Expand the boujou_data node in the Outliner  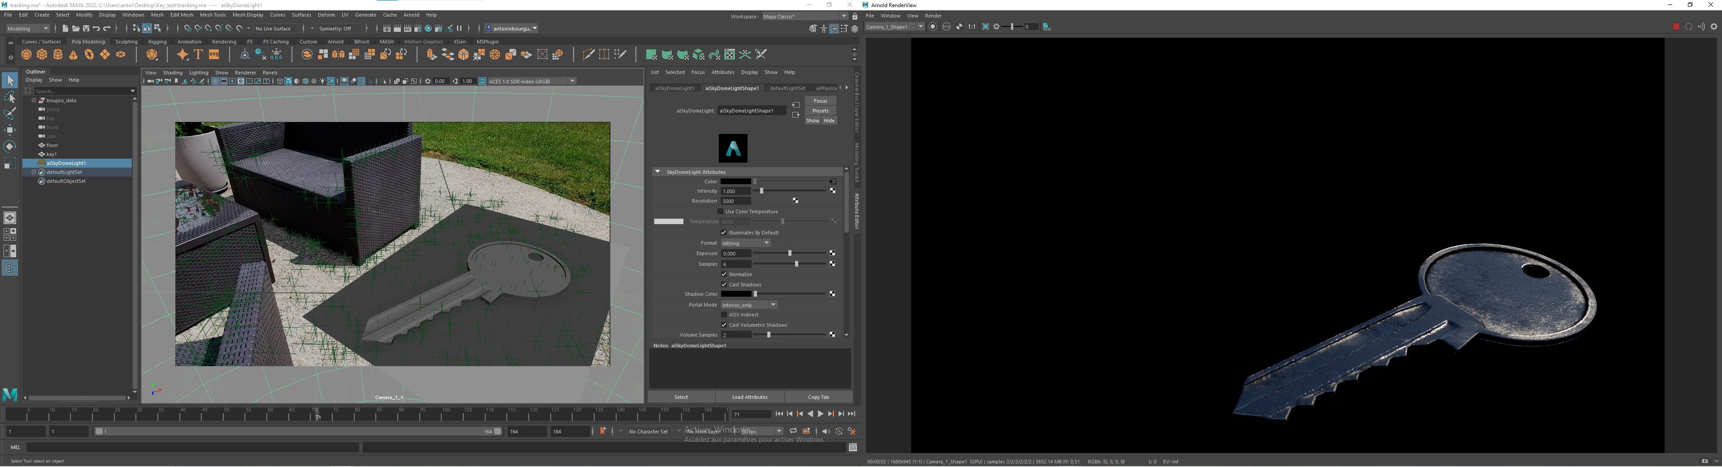click(34, 101)
